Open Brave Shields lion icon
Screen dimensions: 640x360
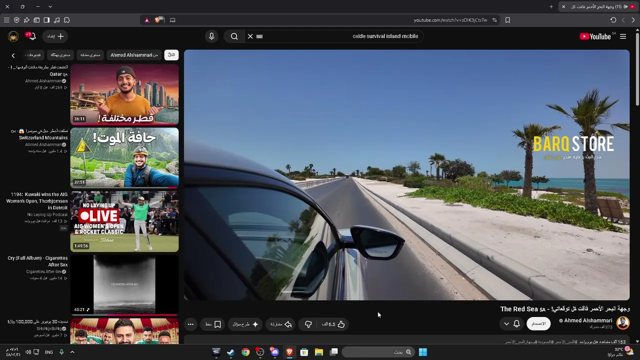[159, 20]
